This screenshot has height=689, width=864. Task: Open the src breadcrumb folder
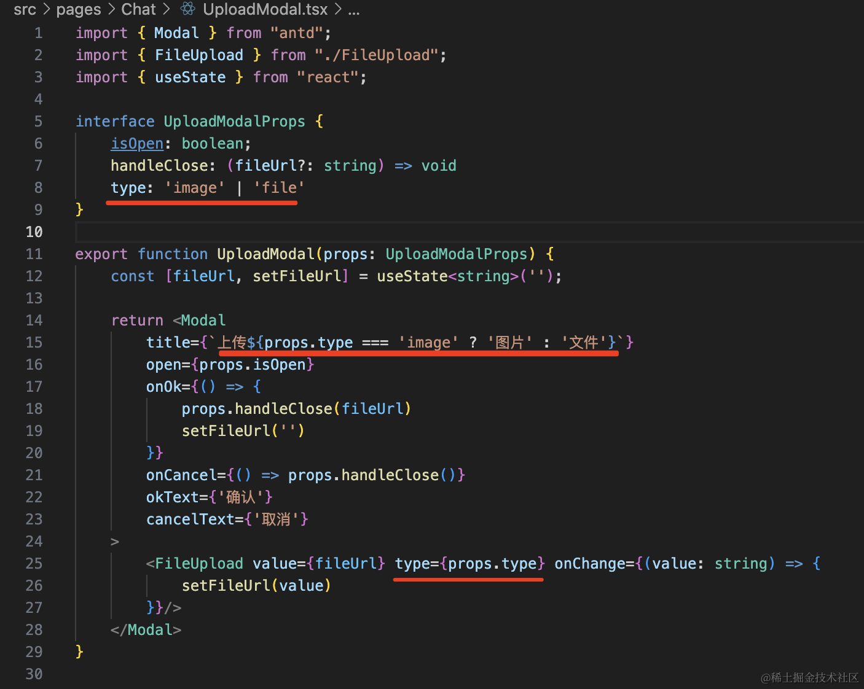coord(25,9)
